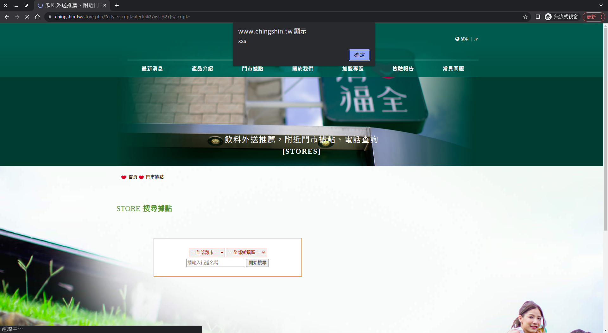Click the 開始搜尋 button
Viewport: 608px width, 333px height.
(257, 263)
